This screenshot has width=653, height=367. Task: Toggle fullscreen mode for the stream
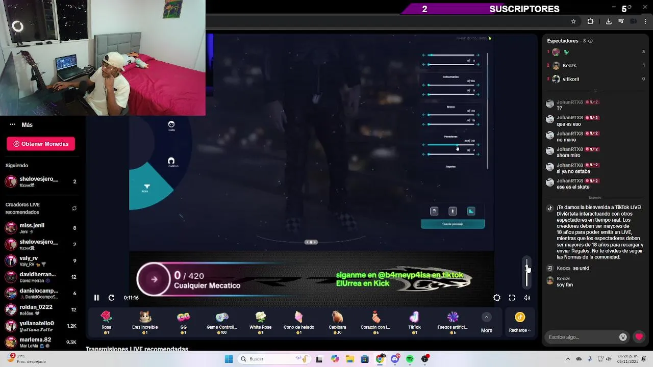(512, 298)
